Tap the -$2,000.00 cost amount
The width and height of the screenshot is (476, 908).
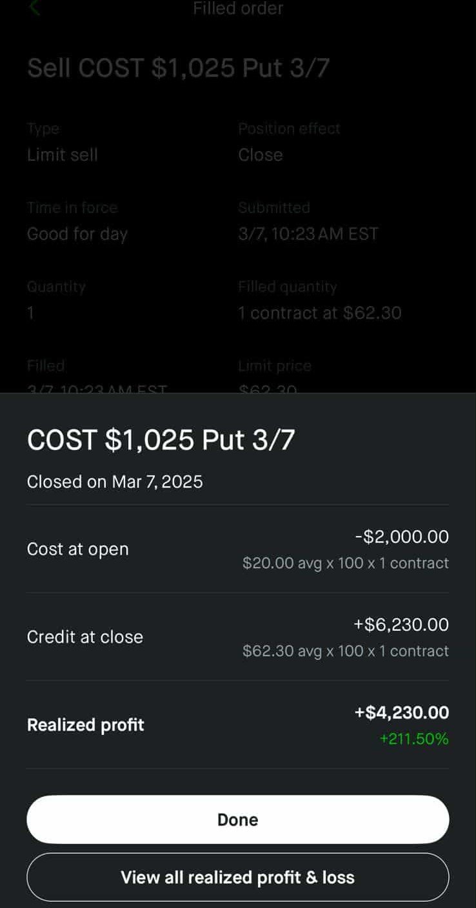point(402,537)
